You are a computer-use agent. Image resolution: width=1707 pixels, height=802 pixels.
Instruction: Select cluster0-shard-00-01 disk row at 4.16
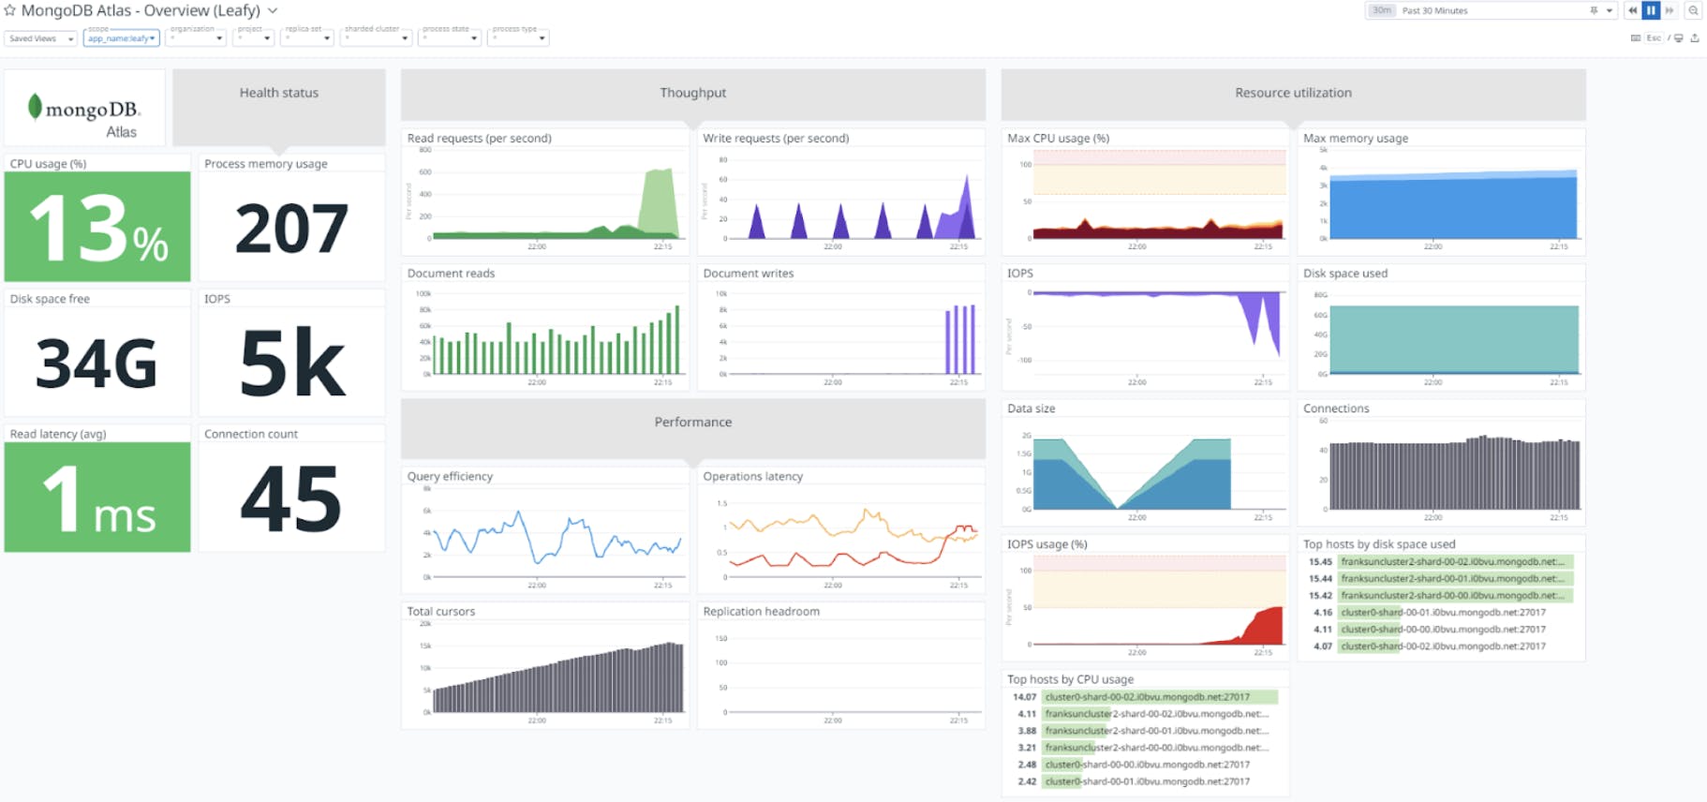[x=1440, y=613]
